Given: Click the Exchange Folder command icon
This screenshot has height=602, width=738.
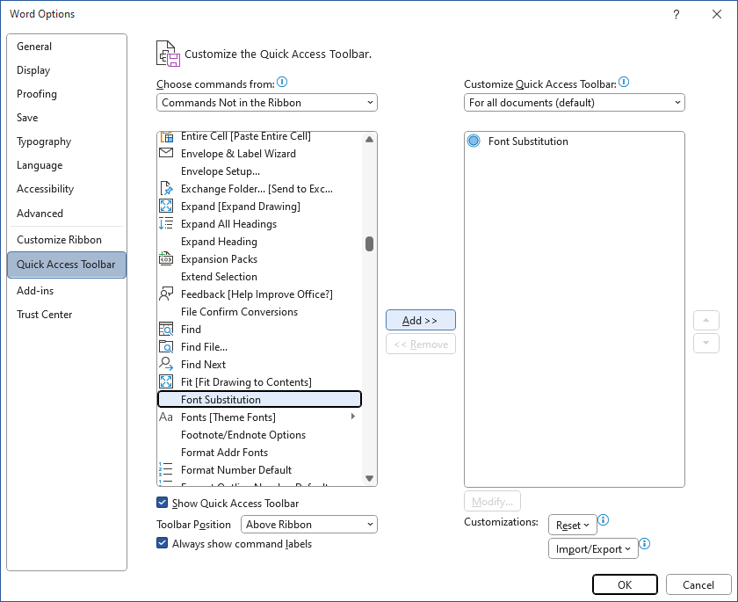Looking at the screenshot, I should pos(164,188).
